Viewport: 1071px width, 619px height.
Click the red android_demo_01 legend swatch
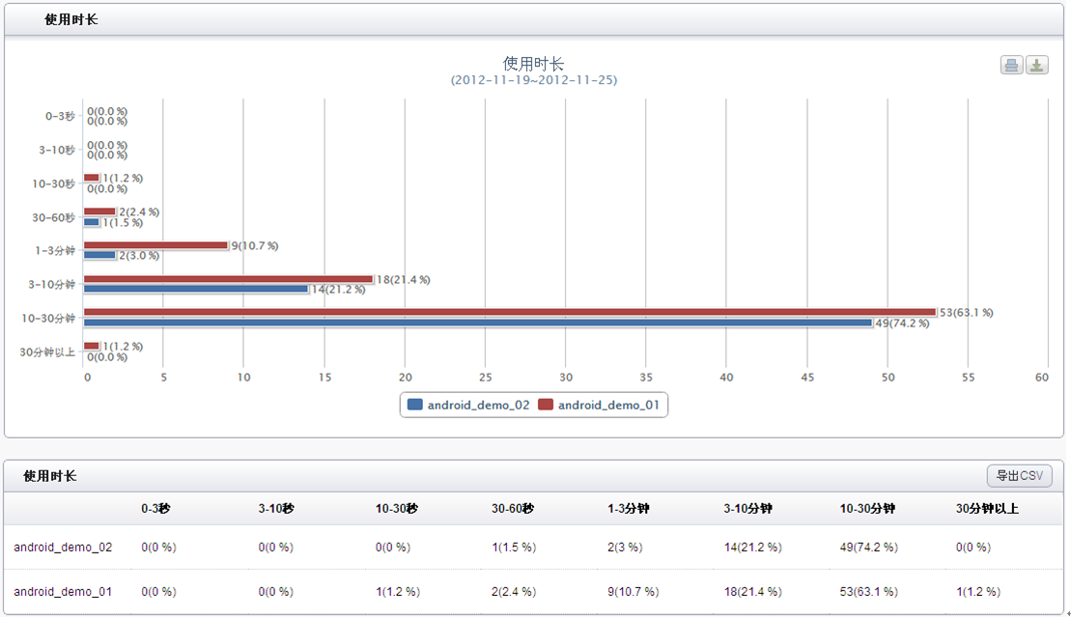545,405
